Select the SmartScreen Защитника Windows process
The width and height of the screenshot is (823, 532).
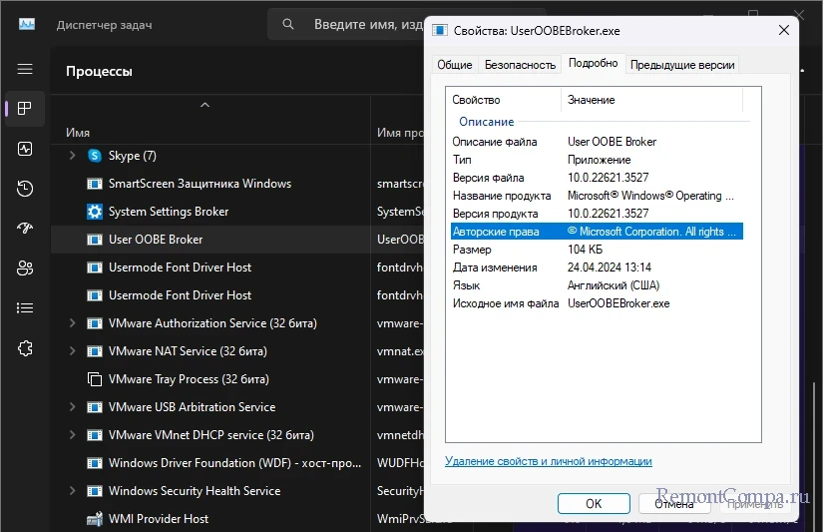200,184
